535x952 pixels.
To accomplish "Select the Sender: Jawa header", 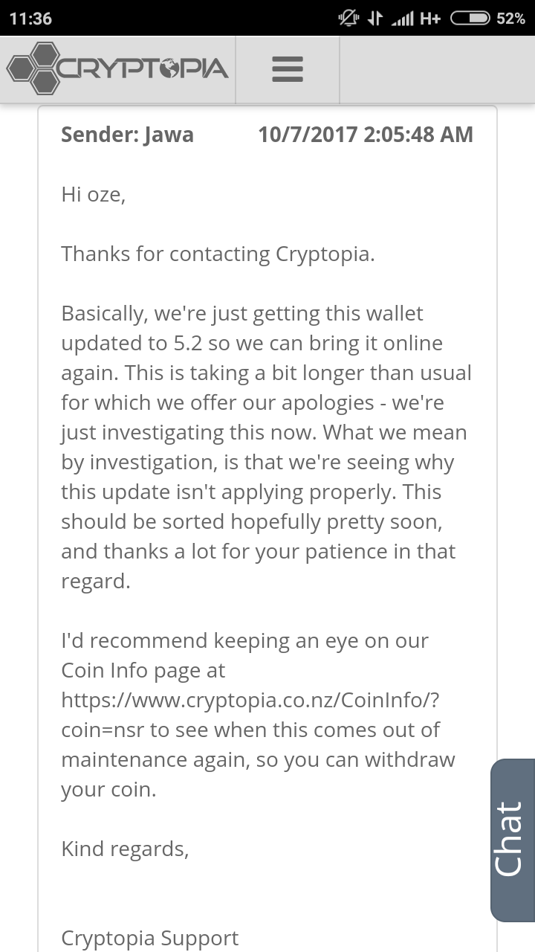I will click(127, 135).
